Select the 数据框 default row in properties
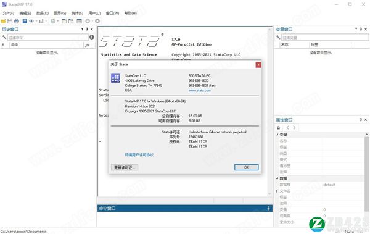Image resolution: width=370 pixels, height=234 pixels. [319, 185]
